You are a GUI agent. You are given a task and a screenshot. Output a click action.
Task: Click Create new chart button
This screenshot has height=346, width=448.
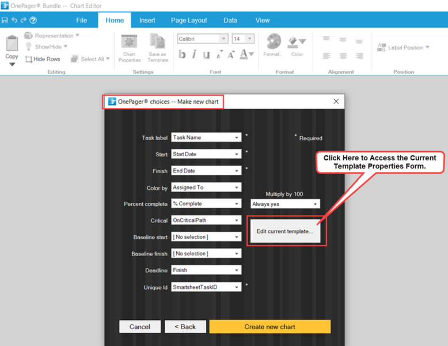pos(269,326)
